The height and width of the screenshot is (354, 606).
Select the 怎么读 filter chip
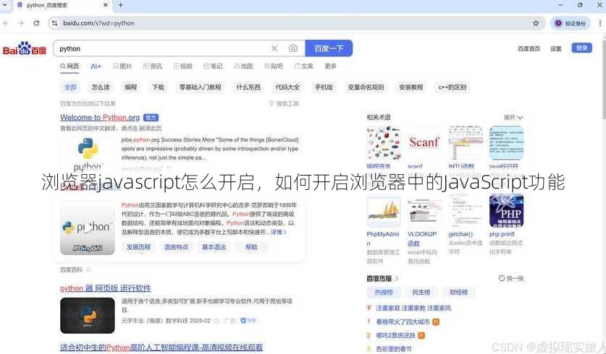pos(101,87)
